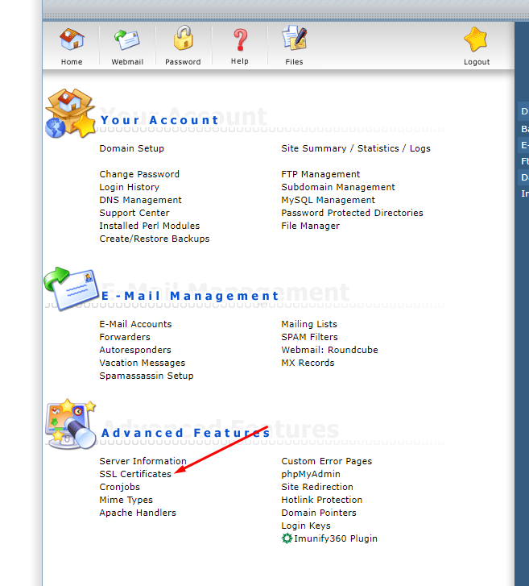This screenshot has height=586, width=529.
Task: Open SSL Certificates link
Action: [135, 474]
